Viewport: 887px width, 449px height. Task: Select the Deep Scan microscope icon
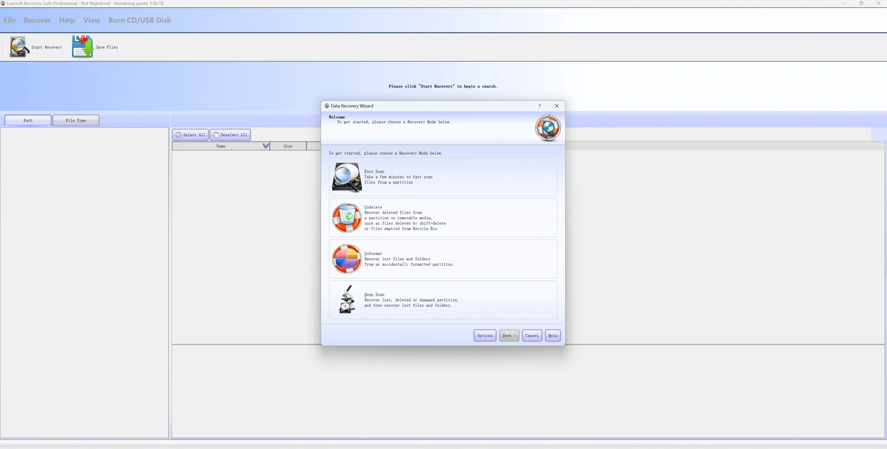pos(347,300)
